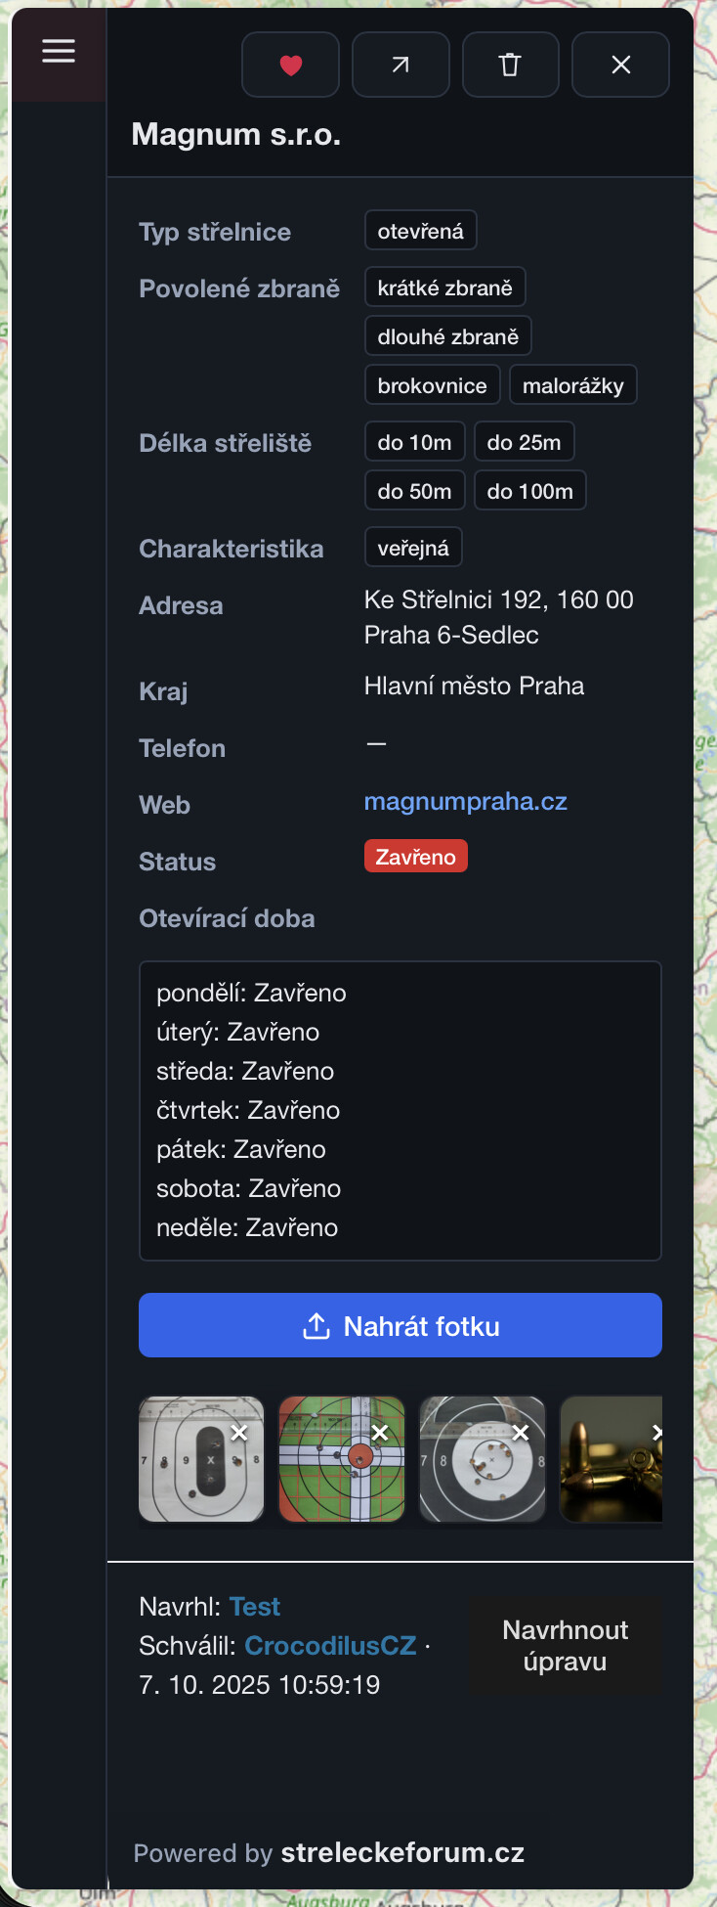The height and width of the screenshot is (1907, 717).
Task: Open the magnumpraha.cz website link
Action: [465, 802]
